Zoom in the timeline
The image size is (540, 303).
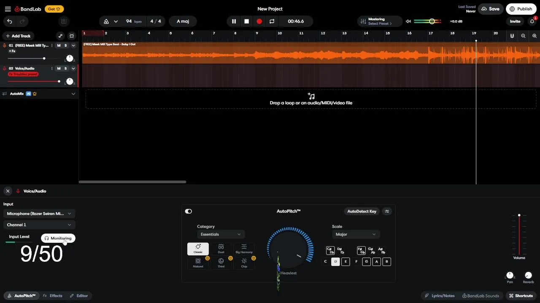535,36
